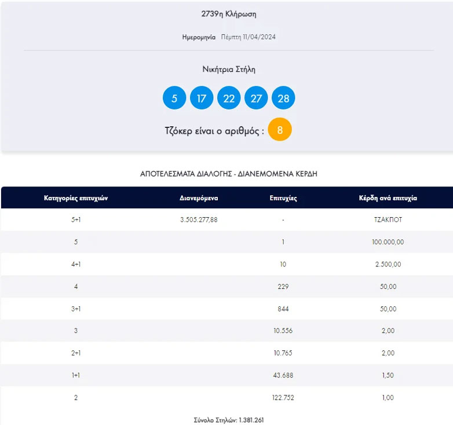Click the Νικήτρια Στήλη heading
This screenshot has height=425, width=453.
tap(229, 69)
